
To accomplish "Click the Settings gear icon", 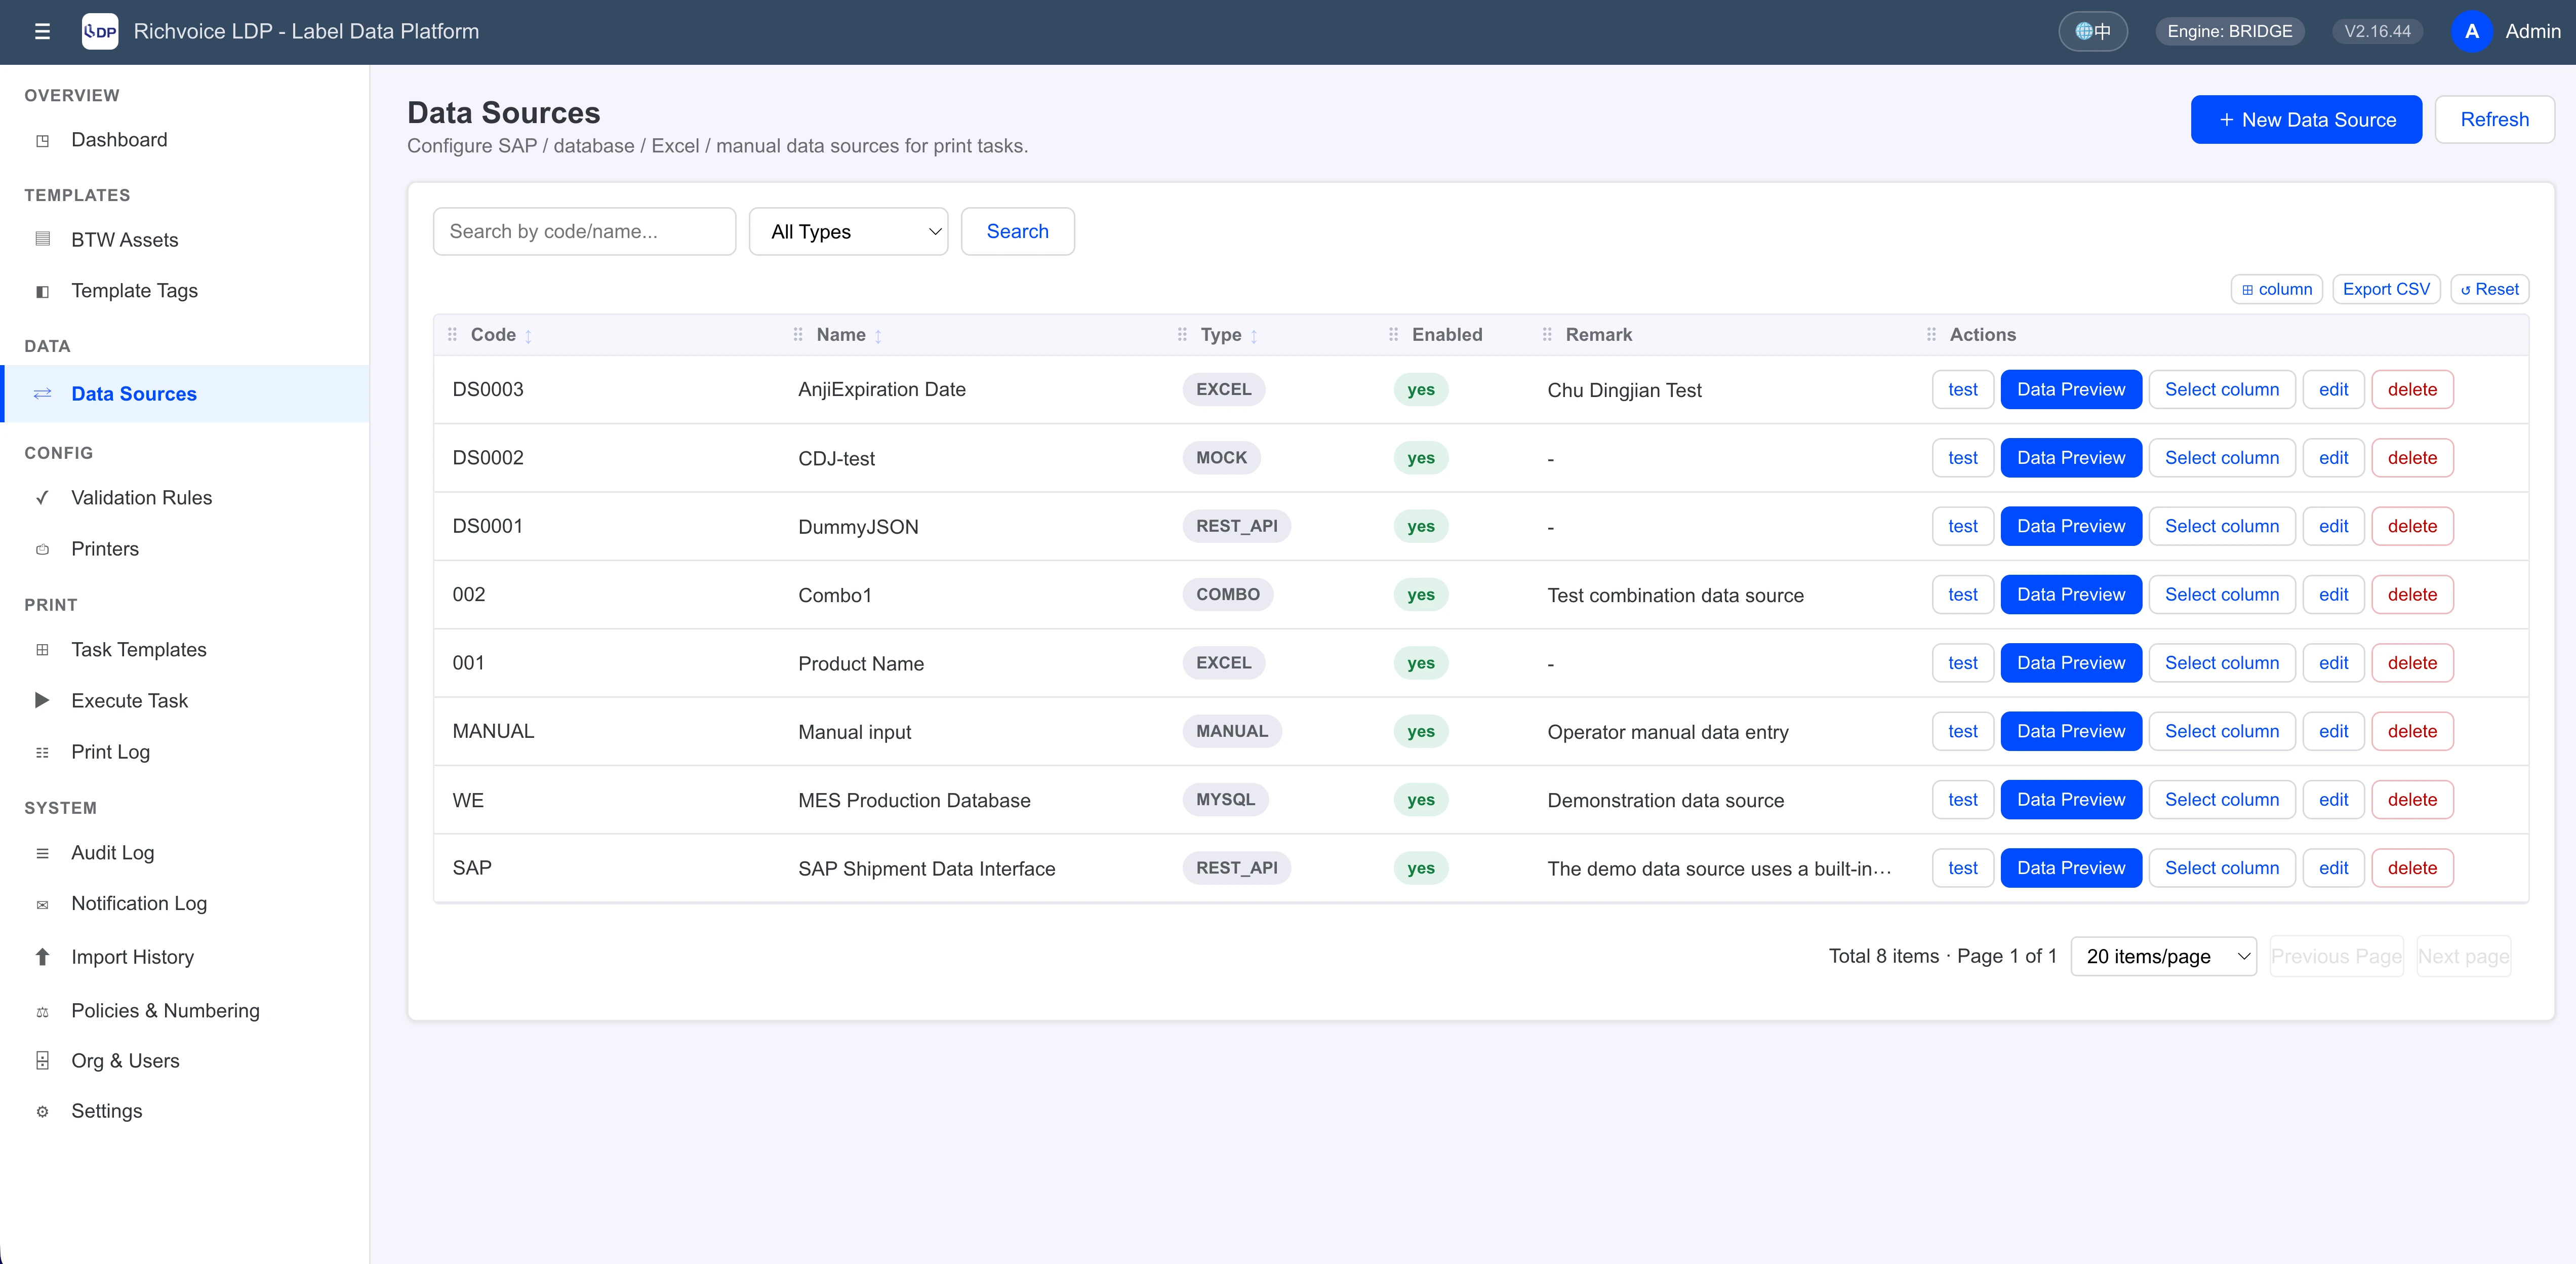I will pos(42,1111).
